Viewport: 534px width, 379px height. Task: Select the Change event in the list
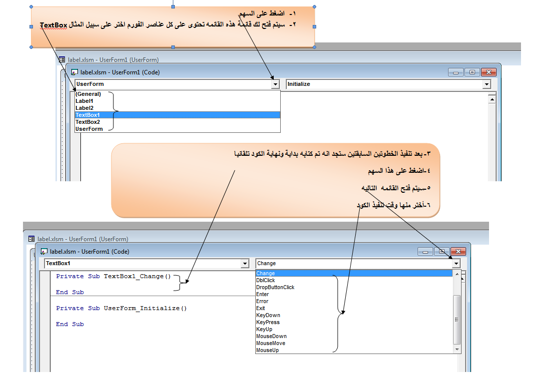(354, 274)
